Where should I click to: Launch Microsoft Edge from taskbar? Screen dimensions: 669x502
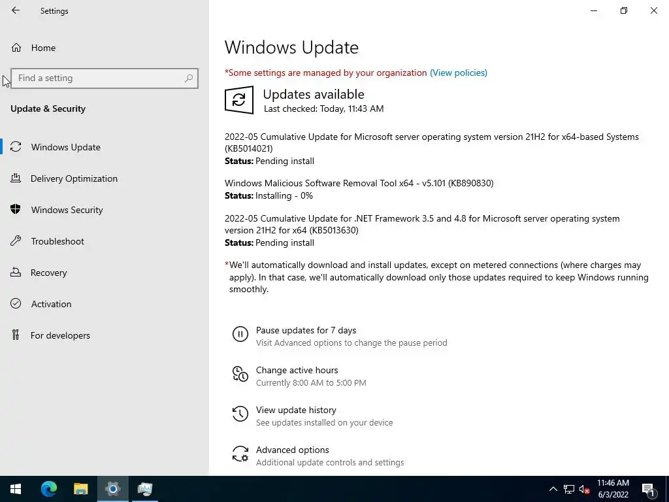pyautogui.click(x=48, y=489)
